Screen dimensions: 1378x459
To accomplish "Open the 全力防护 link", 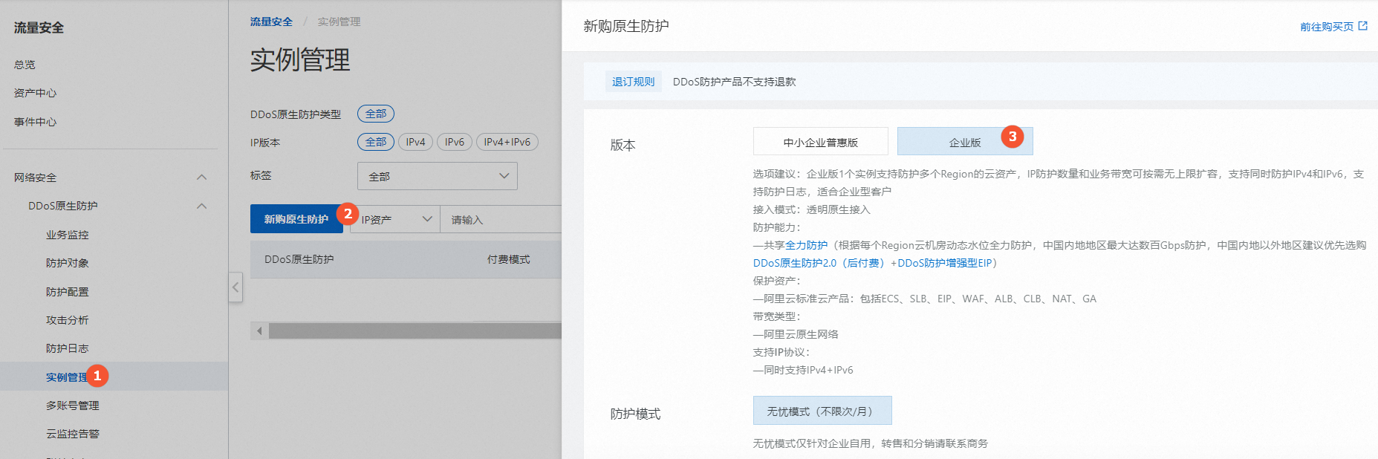I will tap(806, 245).
